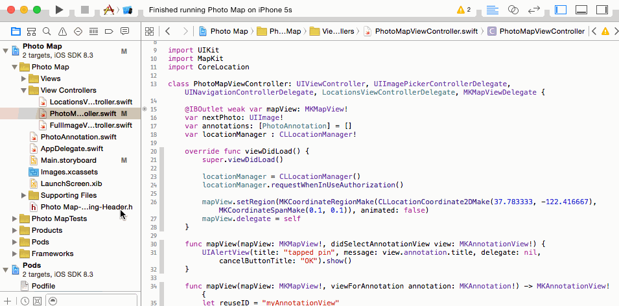Open the related items grid icon
The height and width of the screenshot is (306, 619).
149,31
